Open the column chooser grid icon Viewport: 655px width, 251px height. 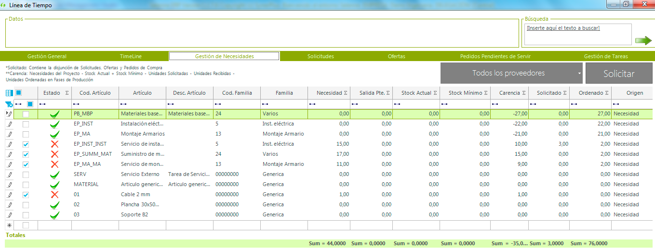(x=10, y=93)
